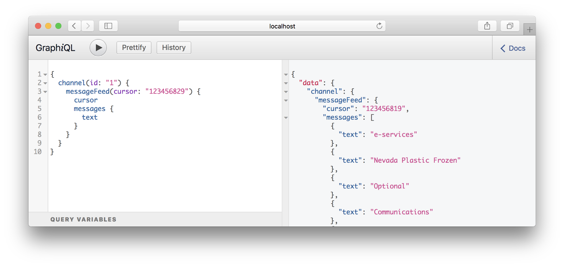Show all tabs overview icon
564x267 pixels.
(x=510, y=26)
